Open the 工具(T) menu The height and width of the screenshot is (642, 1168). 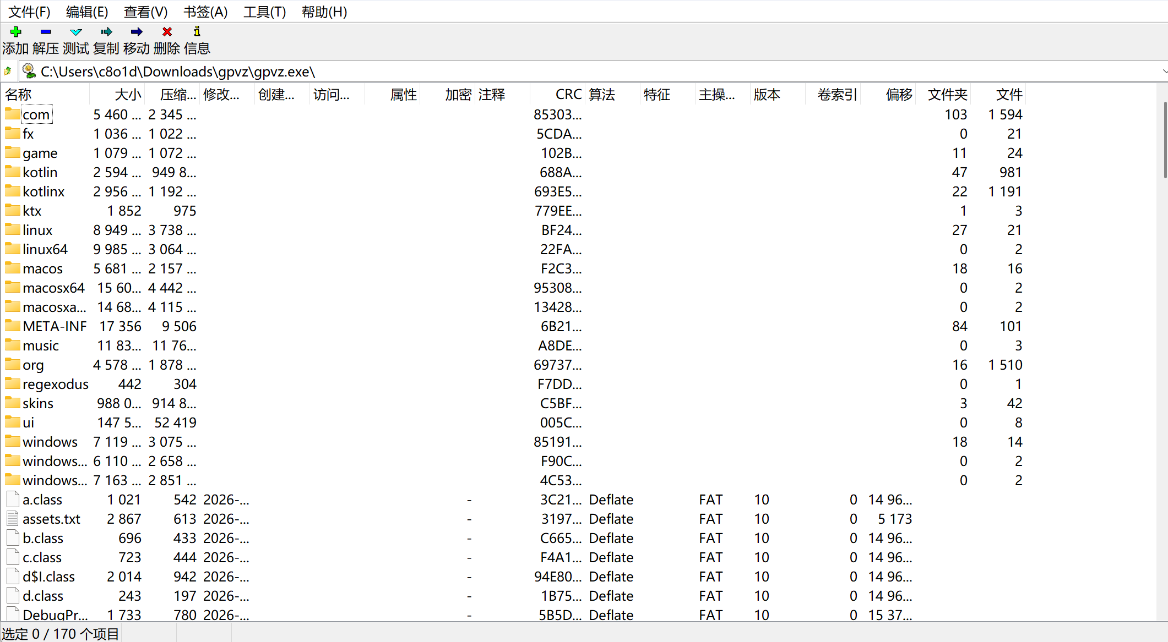point(264,12)
